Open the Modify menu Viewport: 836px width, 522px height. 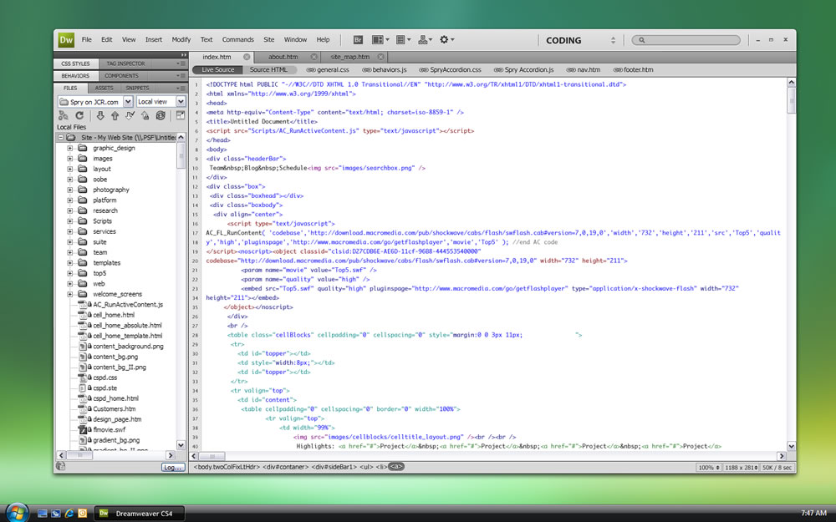point(181,40)
